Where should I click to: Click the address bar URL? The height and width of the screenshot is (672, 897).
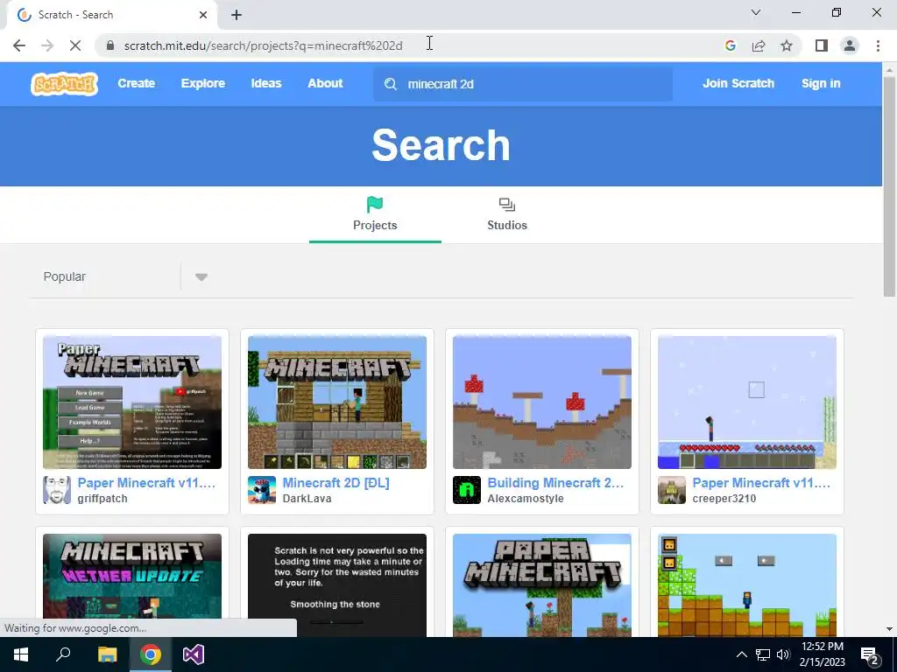click(x=263, y=45)
